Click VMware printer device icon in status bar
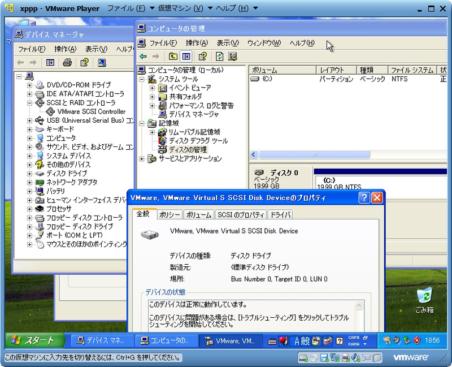Viewport: 452px width, 367px height. click(x=345, y=358)
